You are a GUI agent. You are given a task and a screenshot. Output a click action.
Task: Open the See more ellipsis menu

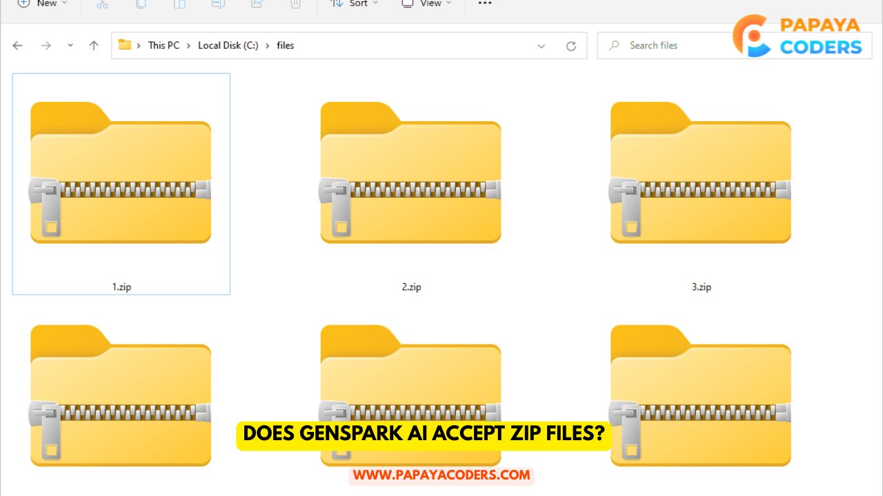[485, 4]
